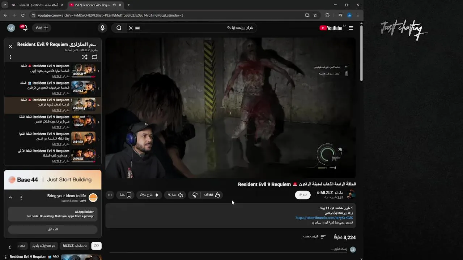The image size is (463, 260).
Task: Open YouTube notifications bell
Action: coord(25,28)
